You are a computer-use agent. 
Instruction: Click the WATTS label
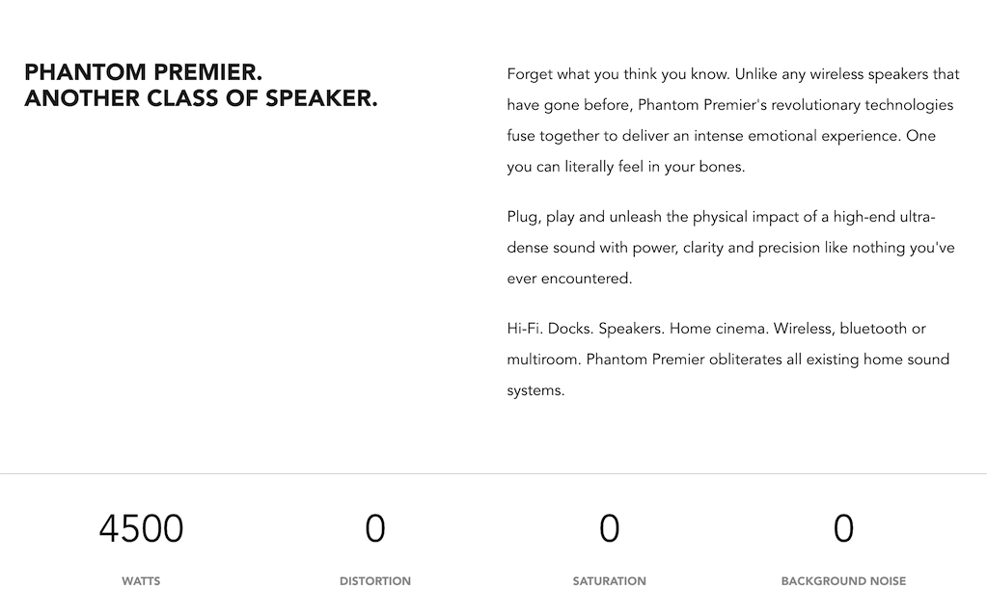coord(141,581)
